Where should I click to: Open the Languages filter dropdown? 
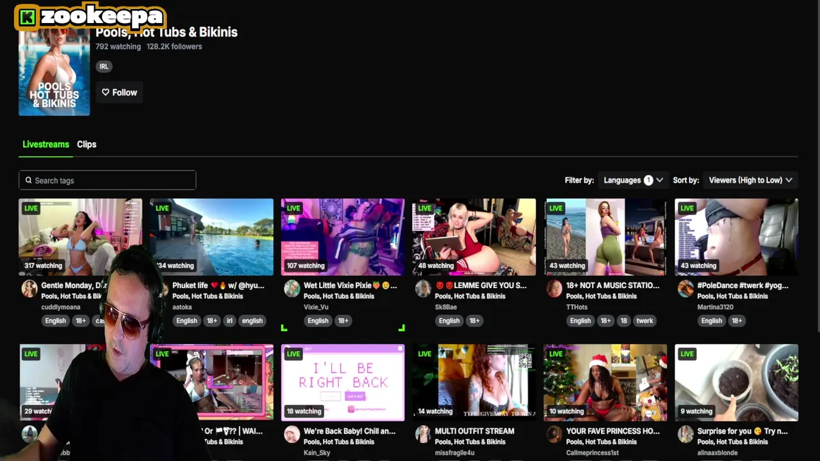(633, 180)
